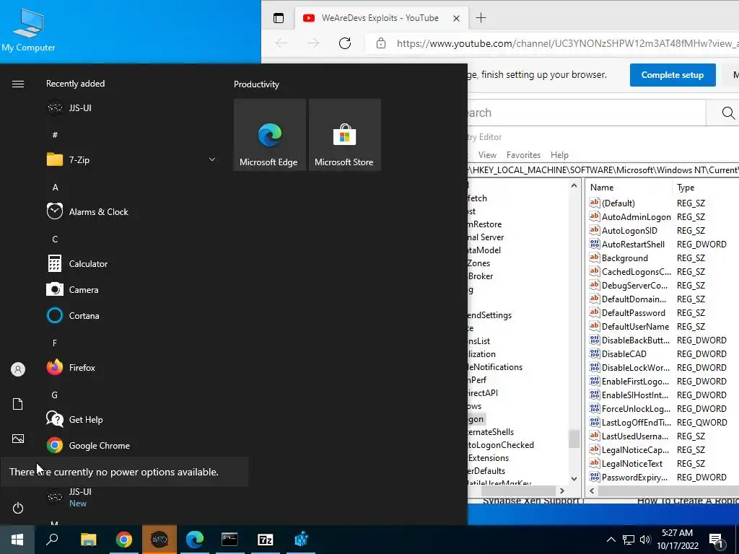The height and width of the screenshot is (554, 739).
Task: Expand the 7-Zip folder chevron
Action: coord(212,159)
